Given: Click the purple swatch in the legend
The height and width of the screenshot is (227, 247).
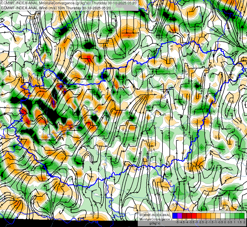Looking at the screenshot, I should coord(180,216).
